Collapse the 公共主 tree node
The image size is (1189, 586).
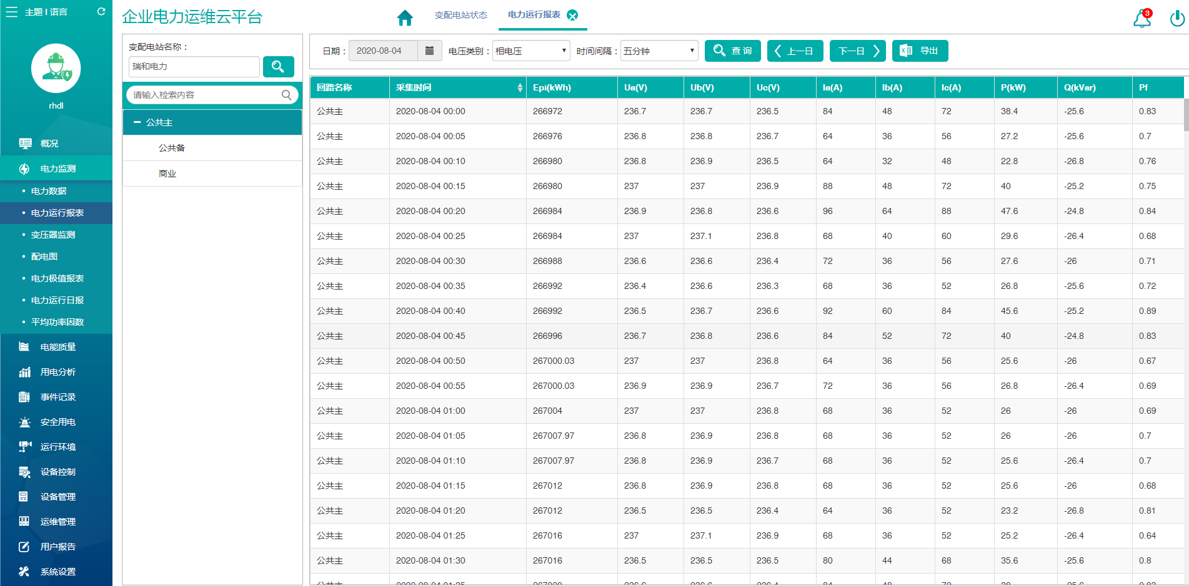[x=137, y=122]
